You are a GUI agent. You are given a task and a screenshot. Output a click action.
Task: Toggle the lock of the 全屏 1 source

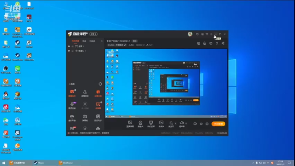tap(72, 46)
